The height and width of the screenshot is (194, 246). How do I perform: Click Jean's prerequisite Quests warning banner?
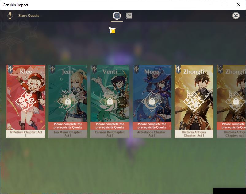68,126
